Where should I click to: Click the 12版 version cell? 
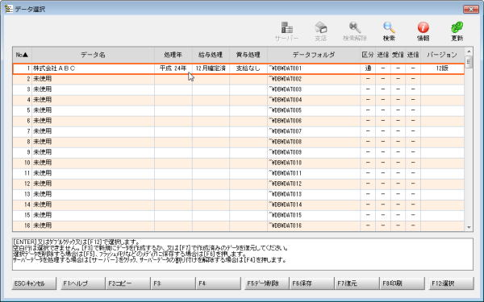click(442, 68)
